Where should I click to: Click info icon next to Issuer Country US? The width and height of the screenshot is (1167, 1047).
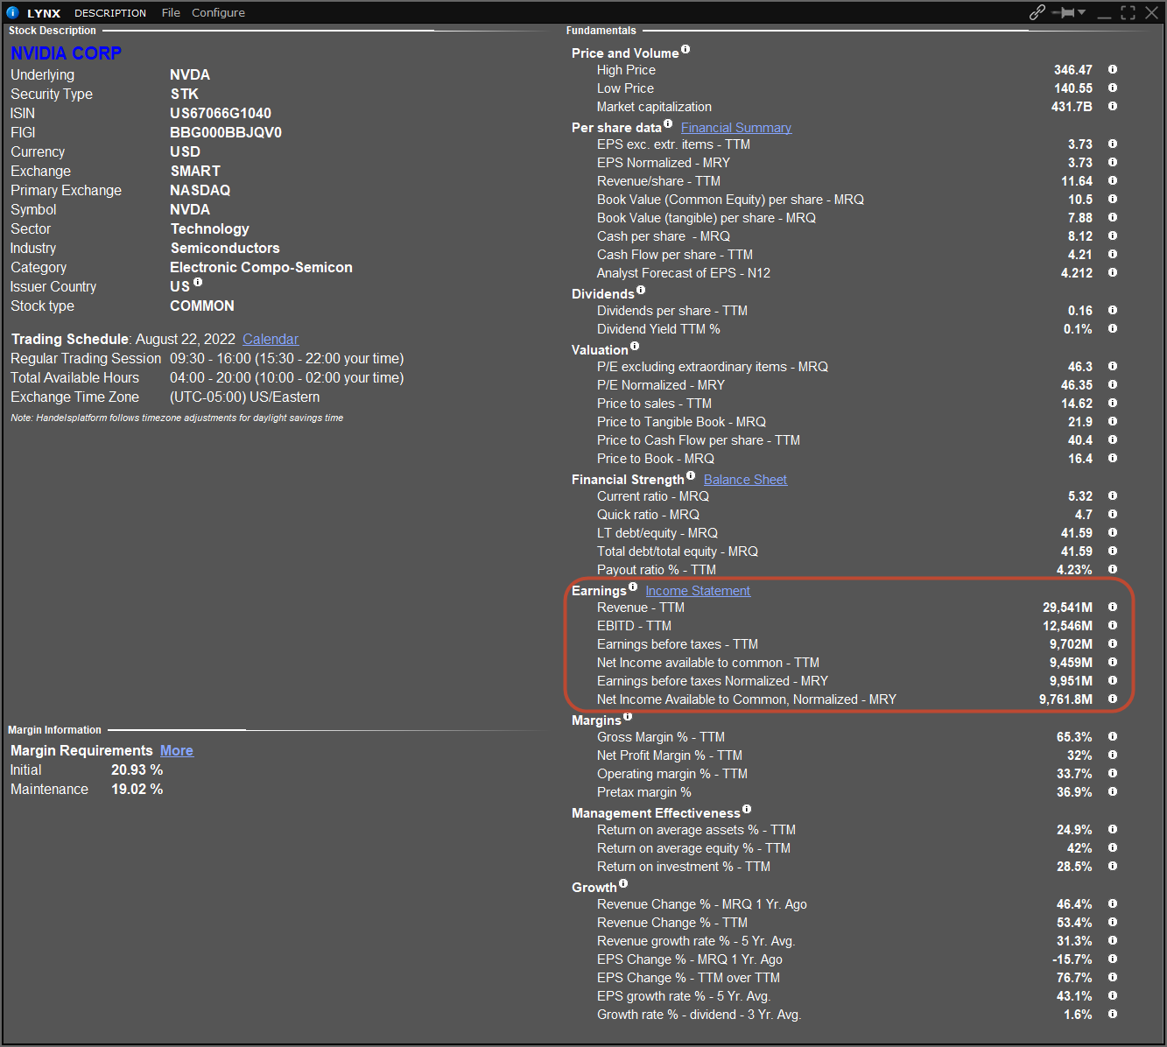[198, 282]
